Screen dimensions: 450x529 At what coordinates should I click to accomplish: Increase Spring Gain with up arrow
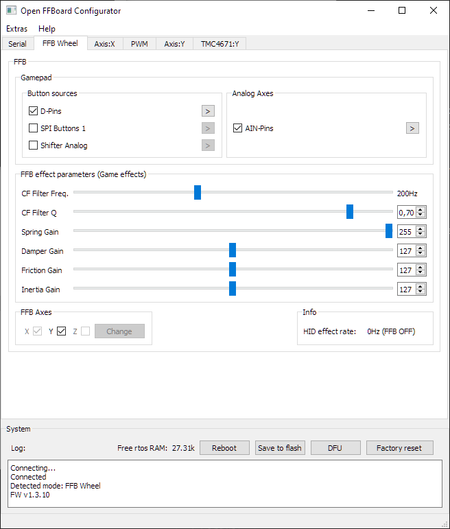coord(421,228)
